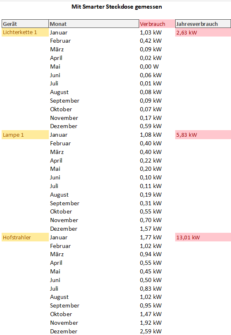Viewport: 231px width, 335px height.
Task: Click the 0,00 W value in Mai
Action: pyautogui.click(x=149, y=67)
